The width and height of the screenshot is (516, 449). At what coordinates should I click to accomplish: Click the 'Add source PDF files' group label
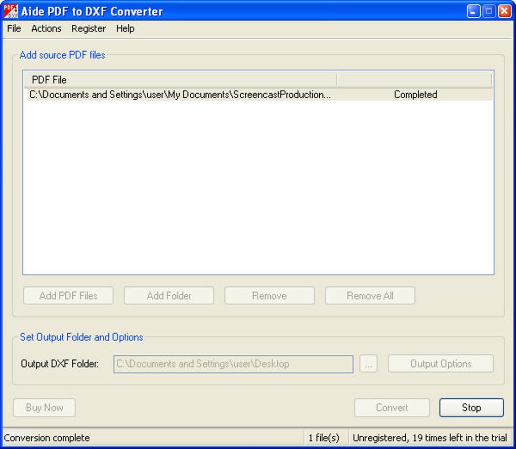pyautogui.click(x=62, y=55)
